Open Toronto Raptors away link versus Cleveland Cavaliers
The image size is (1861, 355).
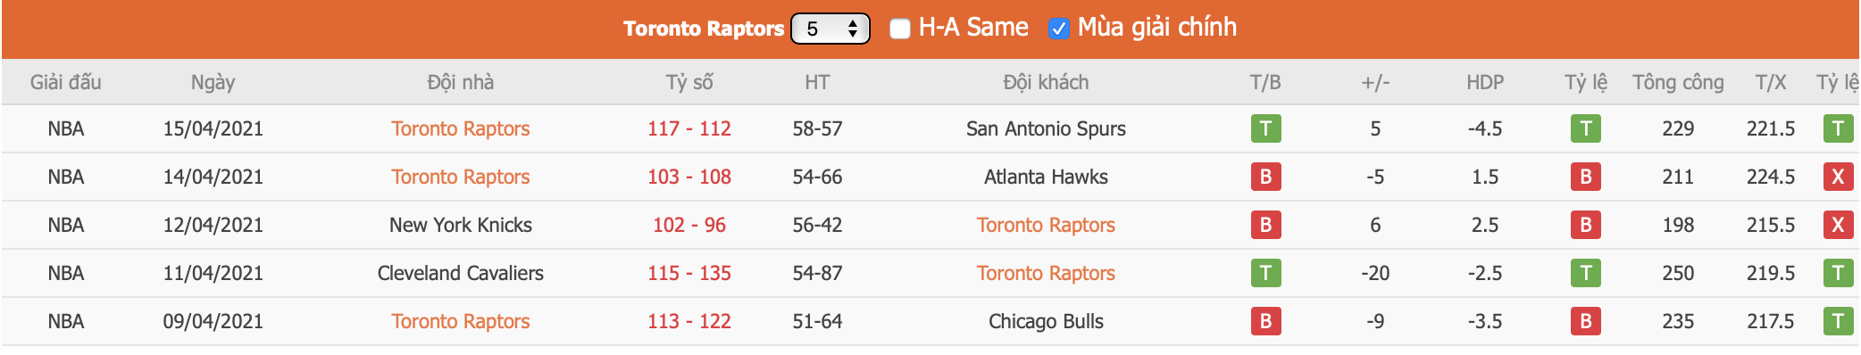(x=1046, y=273)
